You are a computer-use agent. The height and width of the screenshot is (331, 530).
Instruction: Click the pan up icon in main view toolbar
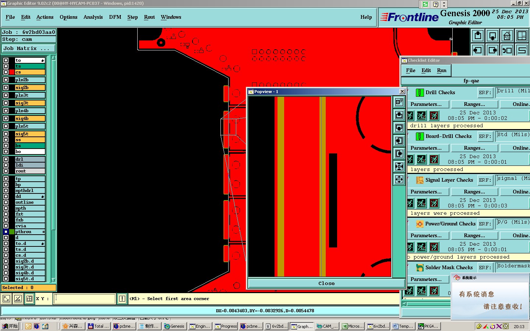pos(478,36)
